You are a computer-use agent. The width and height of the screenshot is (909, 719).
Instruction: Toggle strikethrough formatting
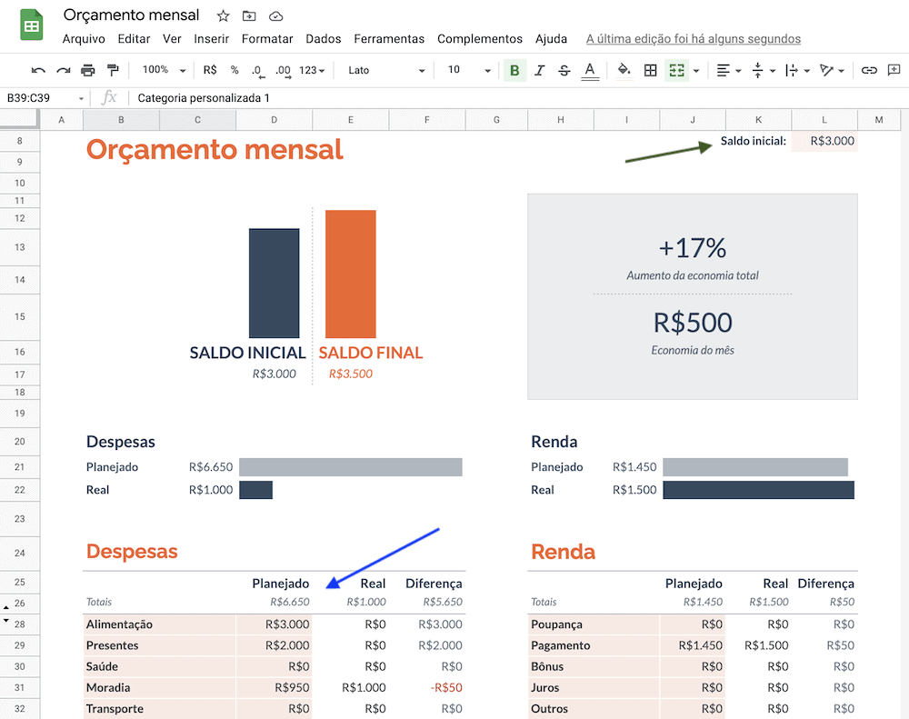click(564, 70)
